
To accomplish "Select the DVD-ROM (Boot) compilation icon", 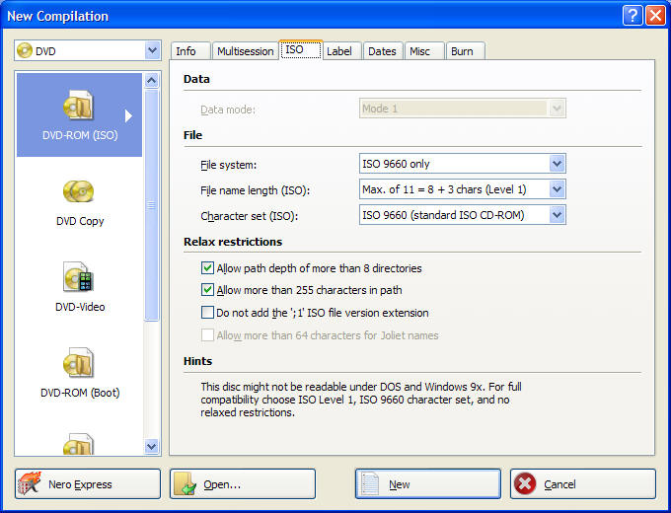I will tap(78, 362).
